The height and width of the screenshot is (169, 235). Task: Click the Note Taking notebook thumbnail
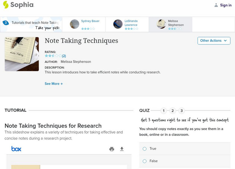tap(22, 54)
